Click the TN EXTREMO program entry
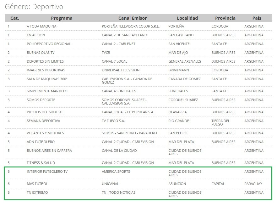Image resolution: width=277 pixels, height=205 pixels. [37, 192]
